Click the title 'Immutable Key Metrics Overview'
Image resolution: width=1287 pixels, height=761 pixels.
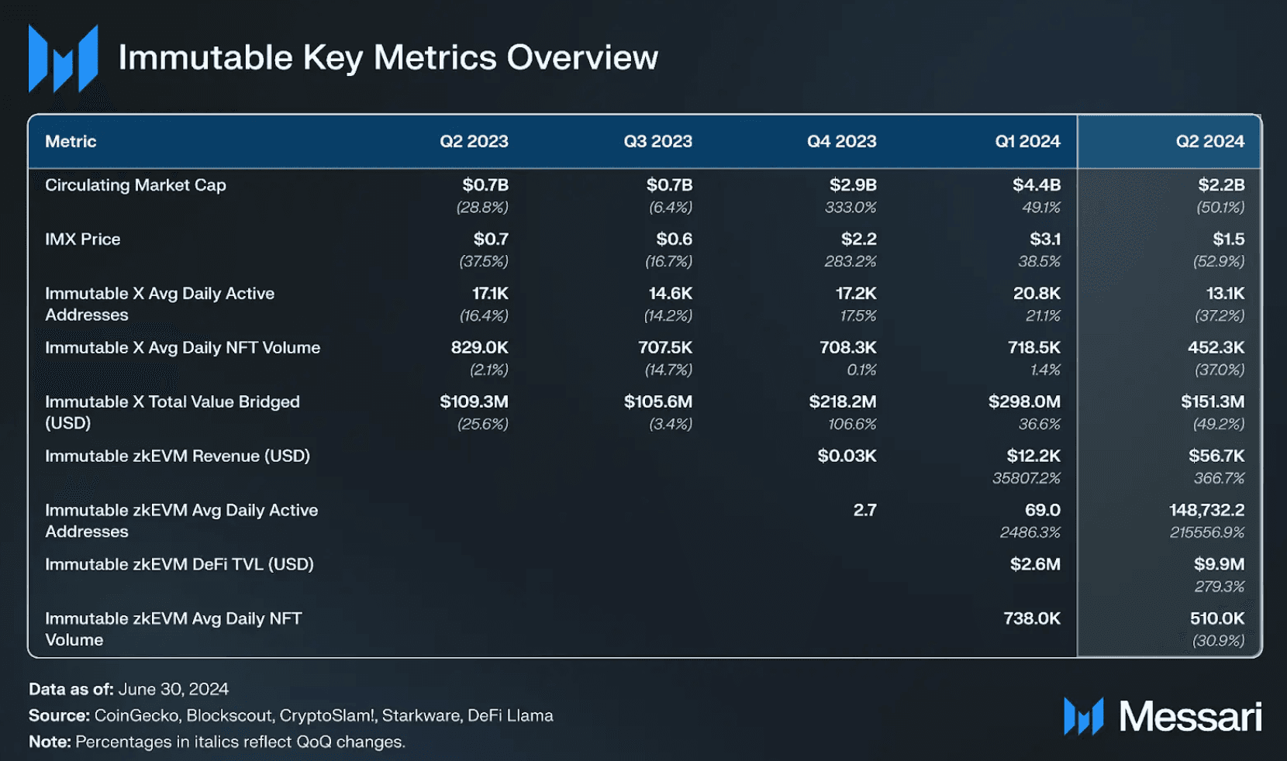388,57
